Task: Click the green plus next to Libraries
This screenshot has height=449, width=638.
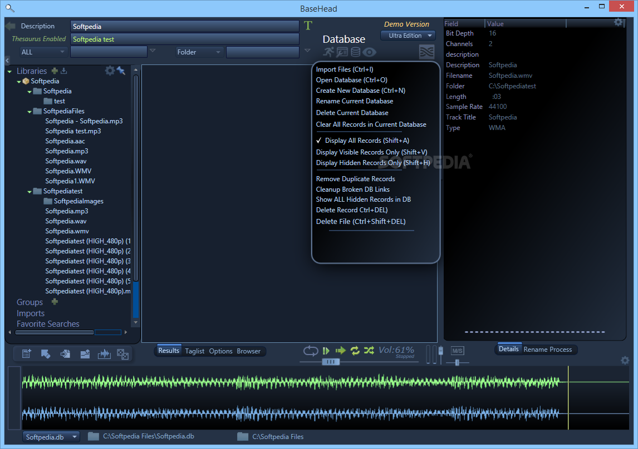Action: tap(55, 71)
